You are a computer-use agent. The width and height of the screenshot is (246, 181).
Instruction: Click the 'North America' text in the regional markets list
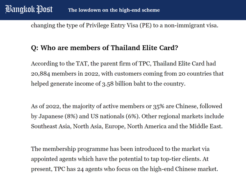(147, 126)
